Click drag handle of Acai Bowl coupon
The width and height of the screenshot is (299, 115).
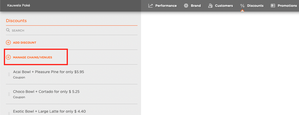click(x=9, y=74)
